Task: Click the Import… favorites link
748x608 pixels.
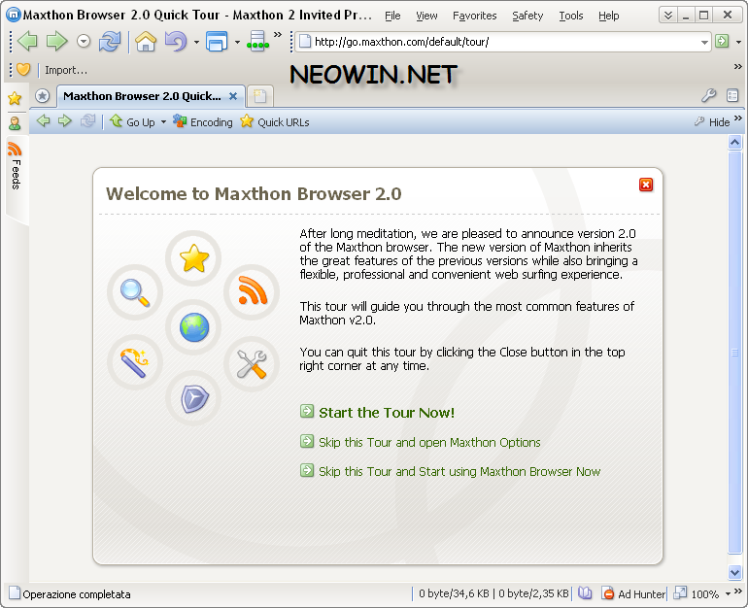Action: [x=66, y=70]
